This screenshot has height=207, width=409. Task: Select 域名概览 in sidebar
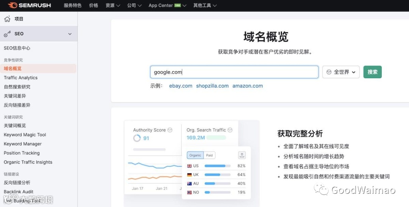38,69
